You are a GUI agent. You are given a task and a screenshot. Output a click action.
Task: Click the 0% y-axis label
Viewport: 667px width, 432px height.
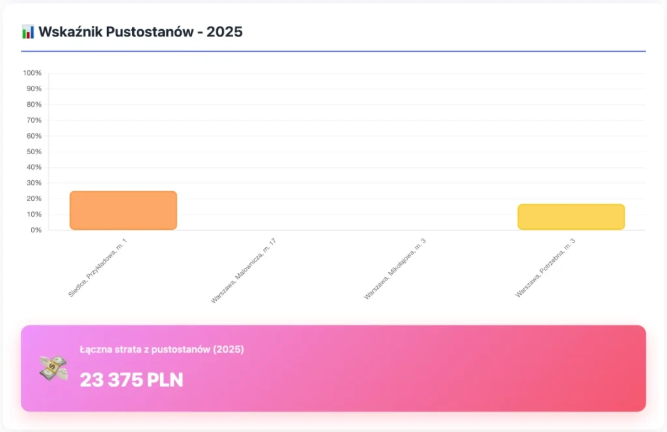click(x=36, y=230)
